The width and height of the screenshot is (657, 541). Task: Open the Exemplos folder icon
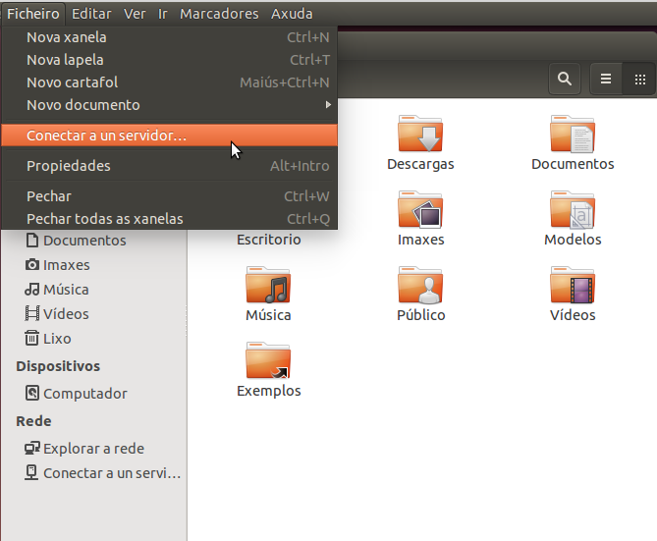pos(268,360)
